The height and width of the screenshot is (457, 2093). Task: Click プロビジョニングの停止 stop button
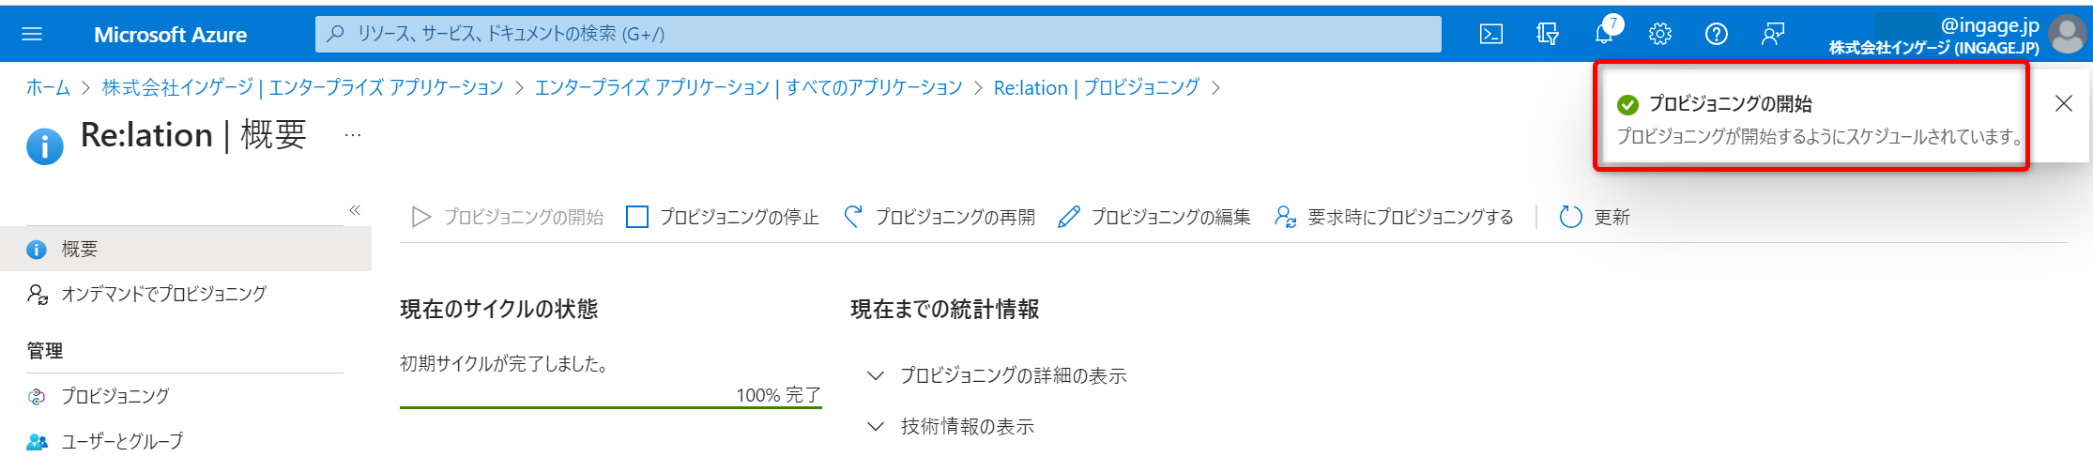723,218
